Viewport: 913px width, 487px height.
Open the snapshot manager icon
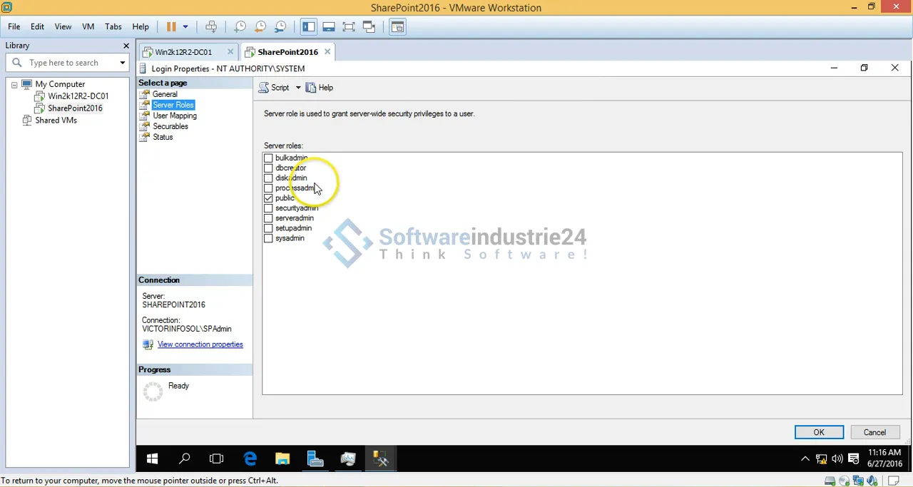click(280, 27)
